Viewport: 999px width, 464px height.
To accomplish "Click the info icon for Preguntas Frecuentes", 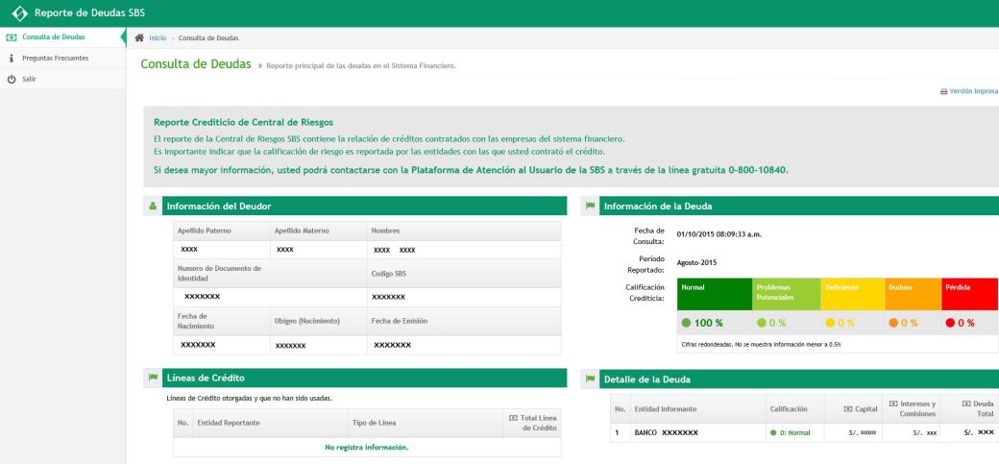I will (x=11, y=59).
